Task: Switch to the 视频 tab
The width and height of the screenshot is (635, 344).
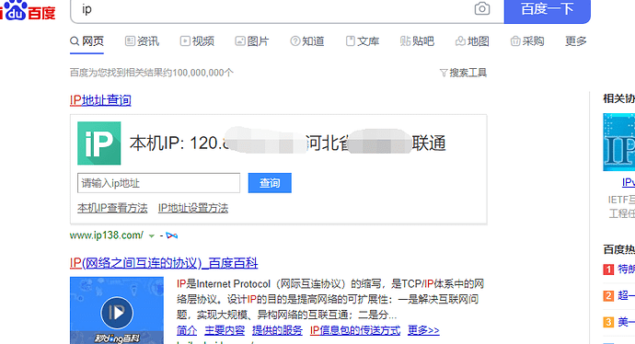Action: pos(197,40)
